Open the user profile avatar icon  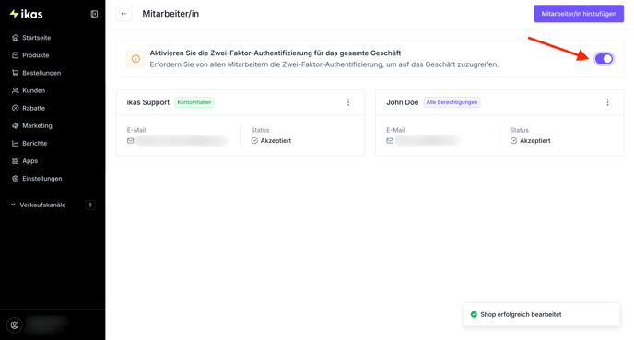[15, 325]
